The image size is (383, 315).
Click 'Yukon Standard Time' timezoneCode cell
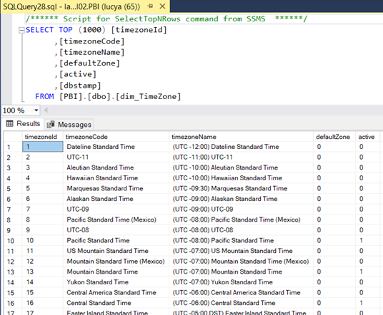click(116, 282)
